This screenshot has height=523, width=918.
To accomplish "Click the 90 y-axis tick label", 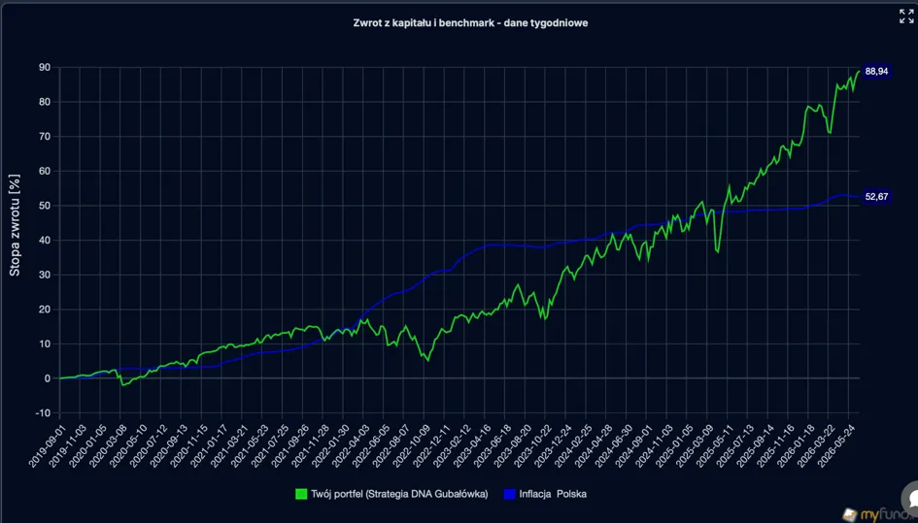I will [x=45, y=67].
